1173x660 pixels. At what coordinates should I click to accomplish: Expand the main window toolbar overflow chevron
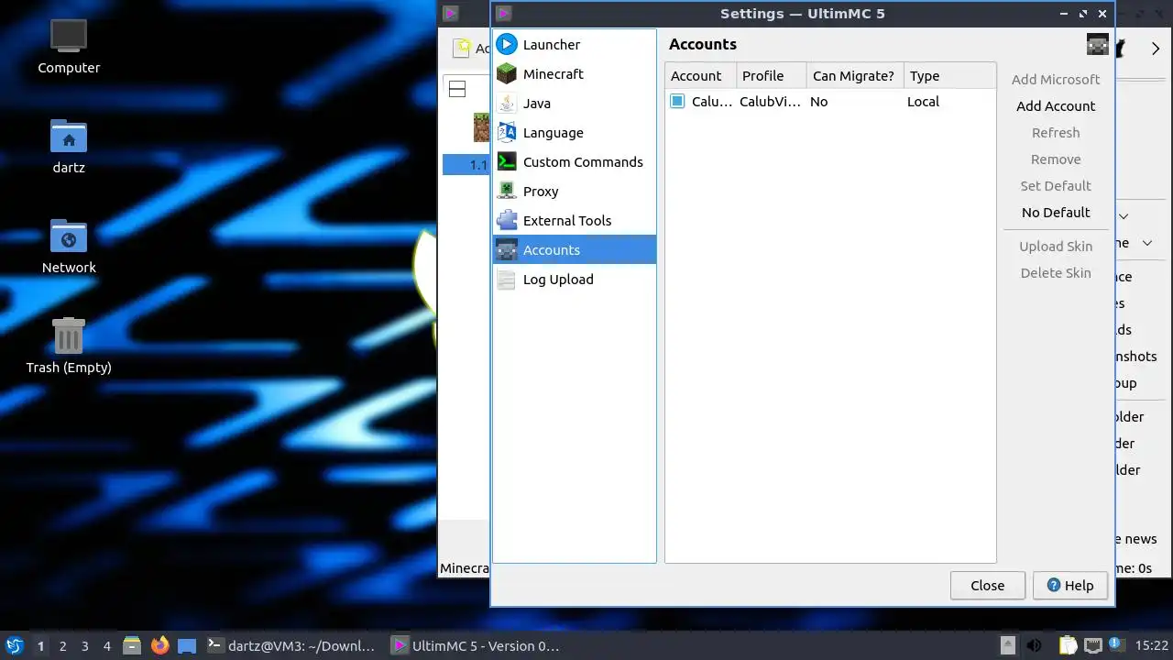1156,49
